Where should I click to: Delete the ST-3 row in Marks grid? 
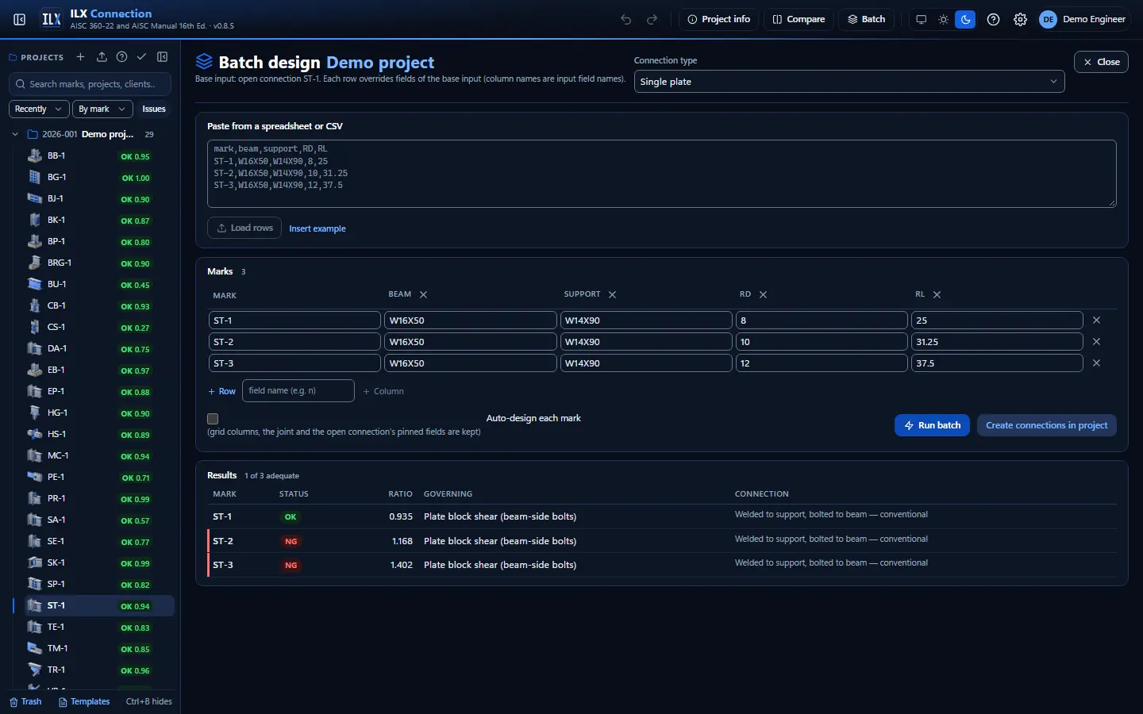(1097, 363)
